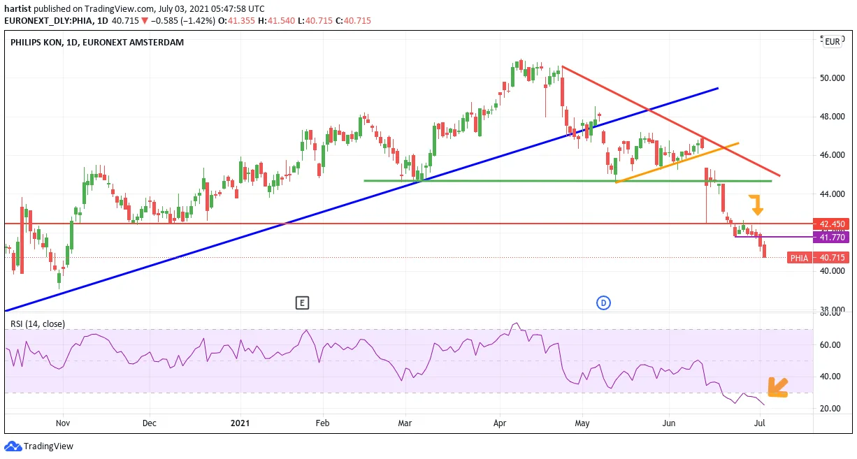Screen dimensions: 857x459
Task: Click the dividend D marker icon
Action: pos(604,303)
